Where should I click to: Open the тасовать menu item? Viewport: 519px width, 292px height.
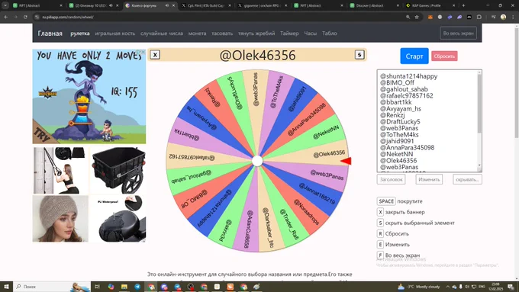pyautogui.click(x=222, y=34)
